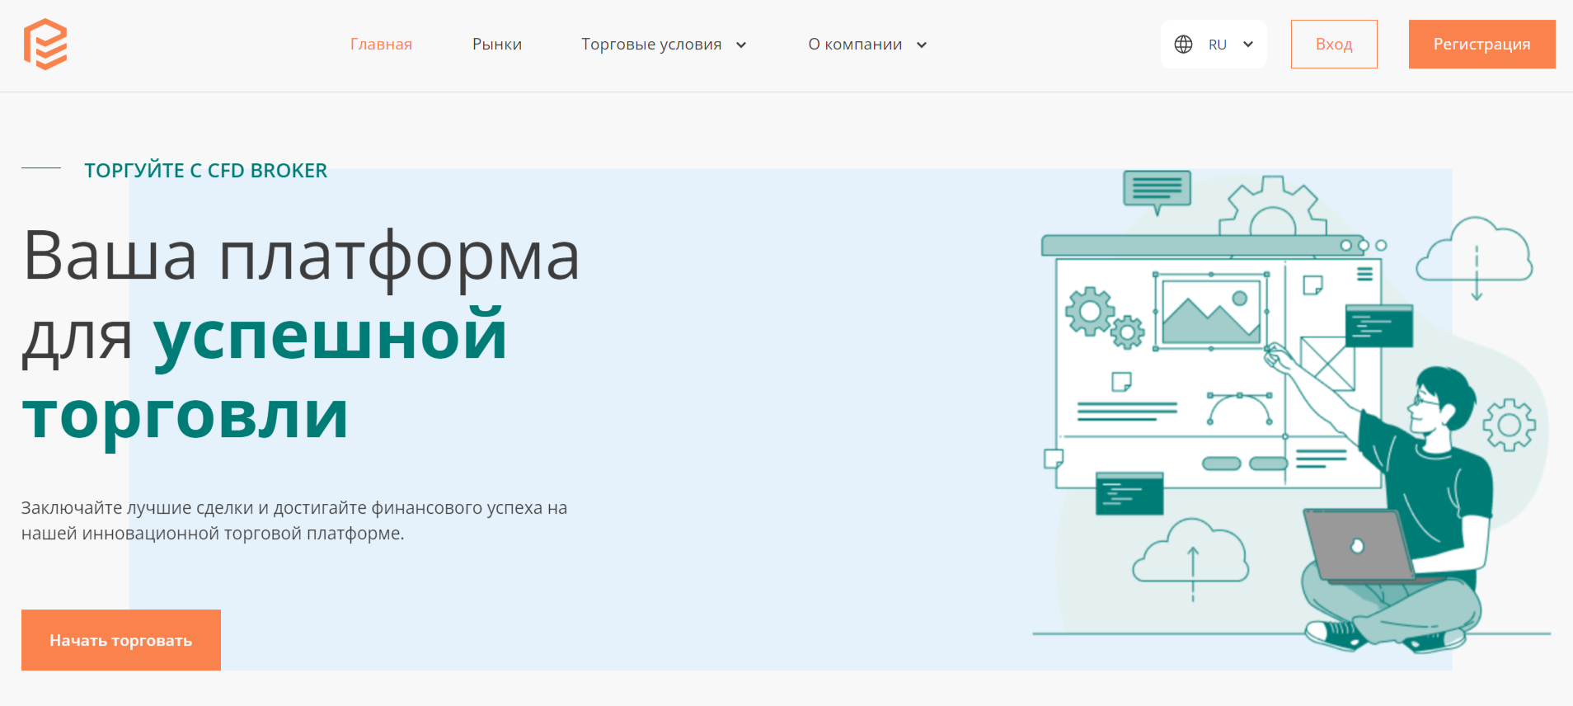1573x706 pixels.
Task: Go to the Главная page
Action: tap(381, 45)
